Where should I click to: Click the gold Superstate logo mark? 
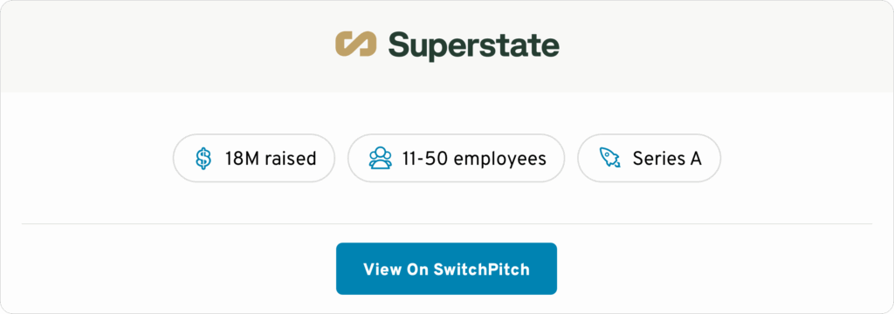[x=356, y=44]
